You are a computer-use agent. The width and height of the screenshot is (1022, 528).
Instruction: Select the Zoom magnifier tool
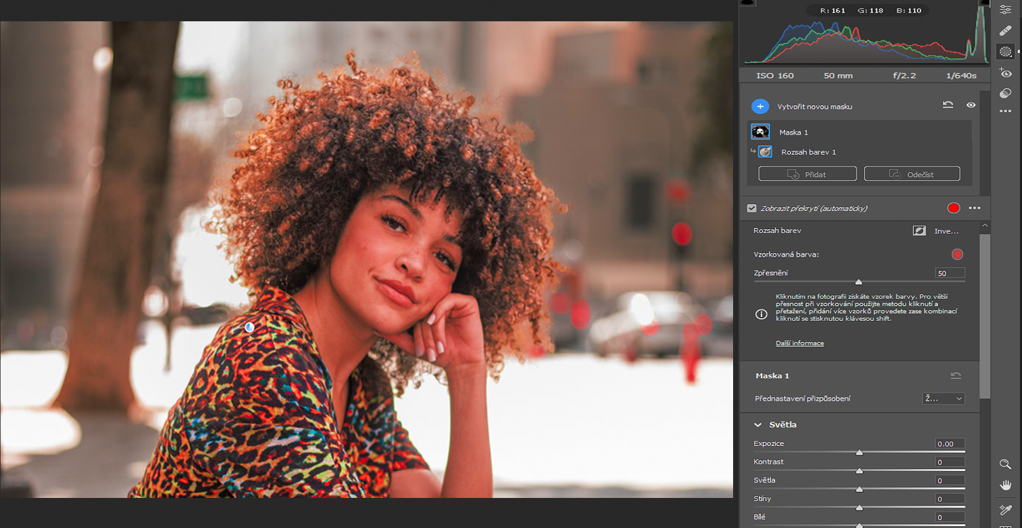click(1006, 464)
